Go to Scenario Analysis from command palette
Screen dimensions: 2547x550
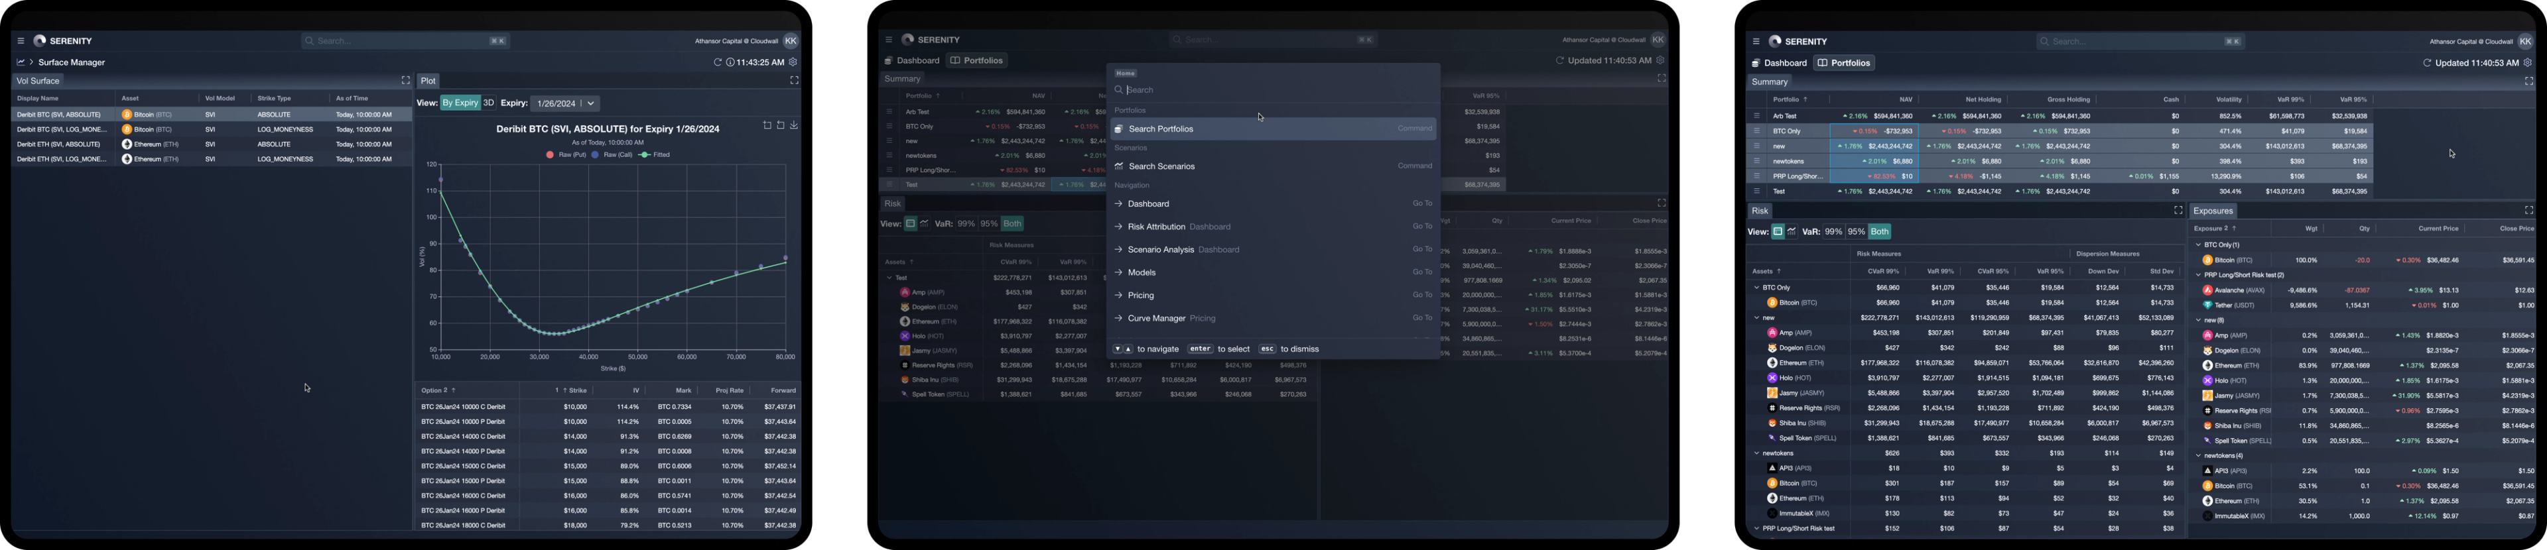coord(1273,249)
